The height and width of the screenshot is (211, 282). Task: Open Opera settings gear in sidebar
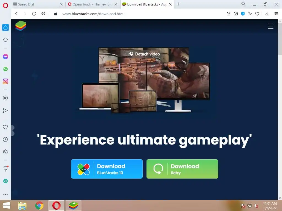tap(6, 152)
